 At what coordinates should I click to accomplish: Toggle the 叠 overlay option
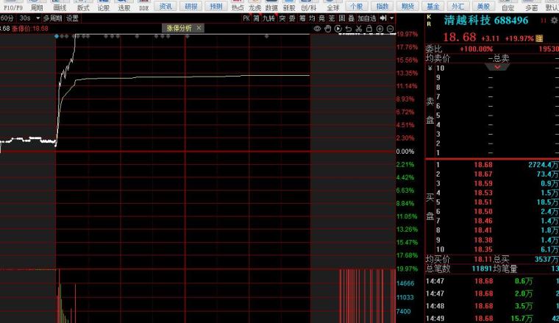(x=352, y=18)
